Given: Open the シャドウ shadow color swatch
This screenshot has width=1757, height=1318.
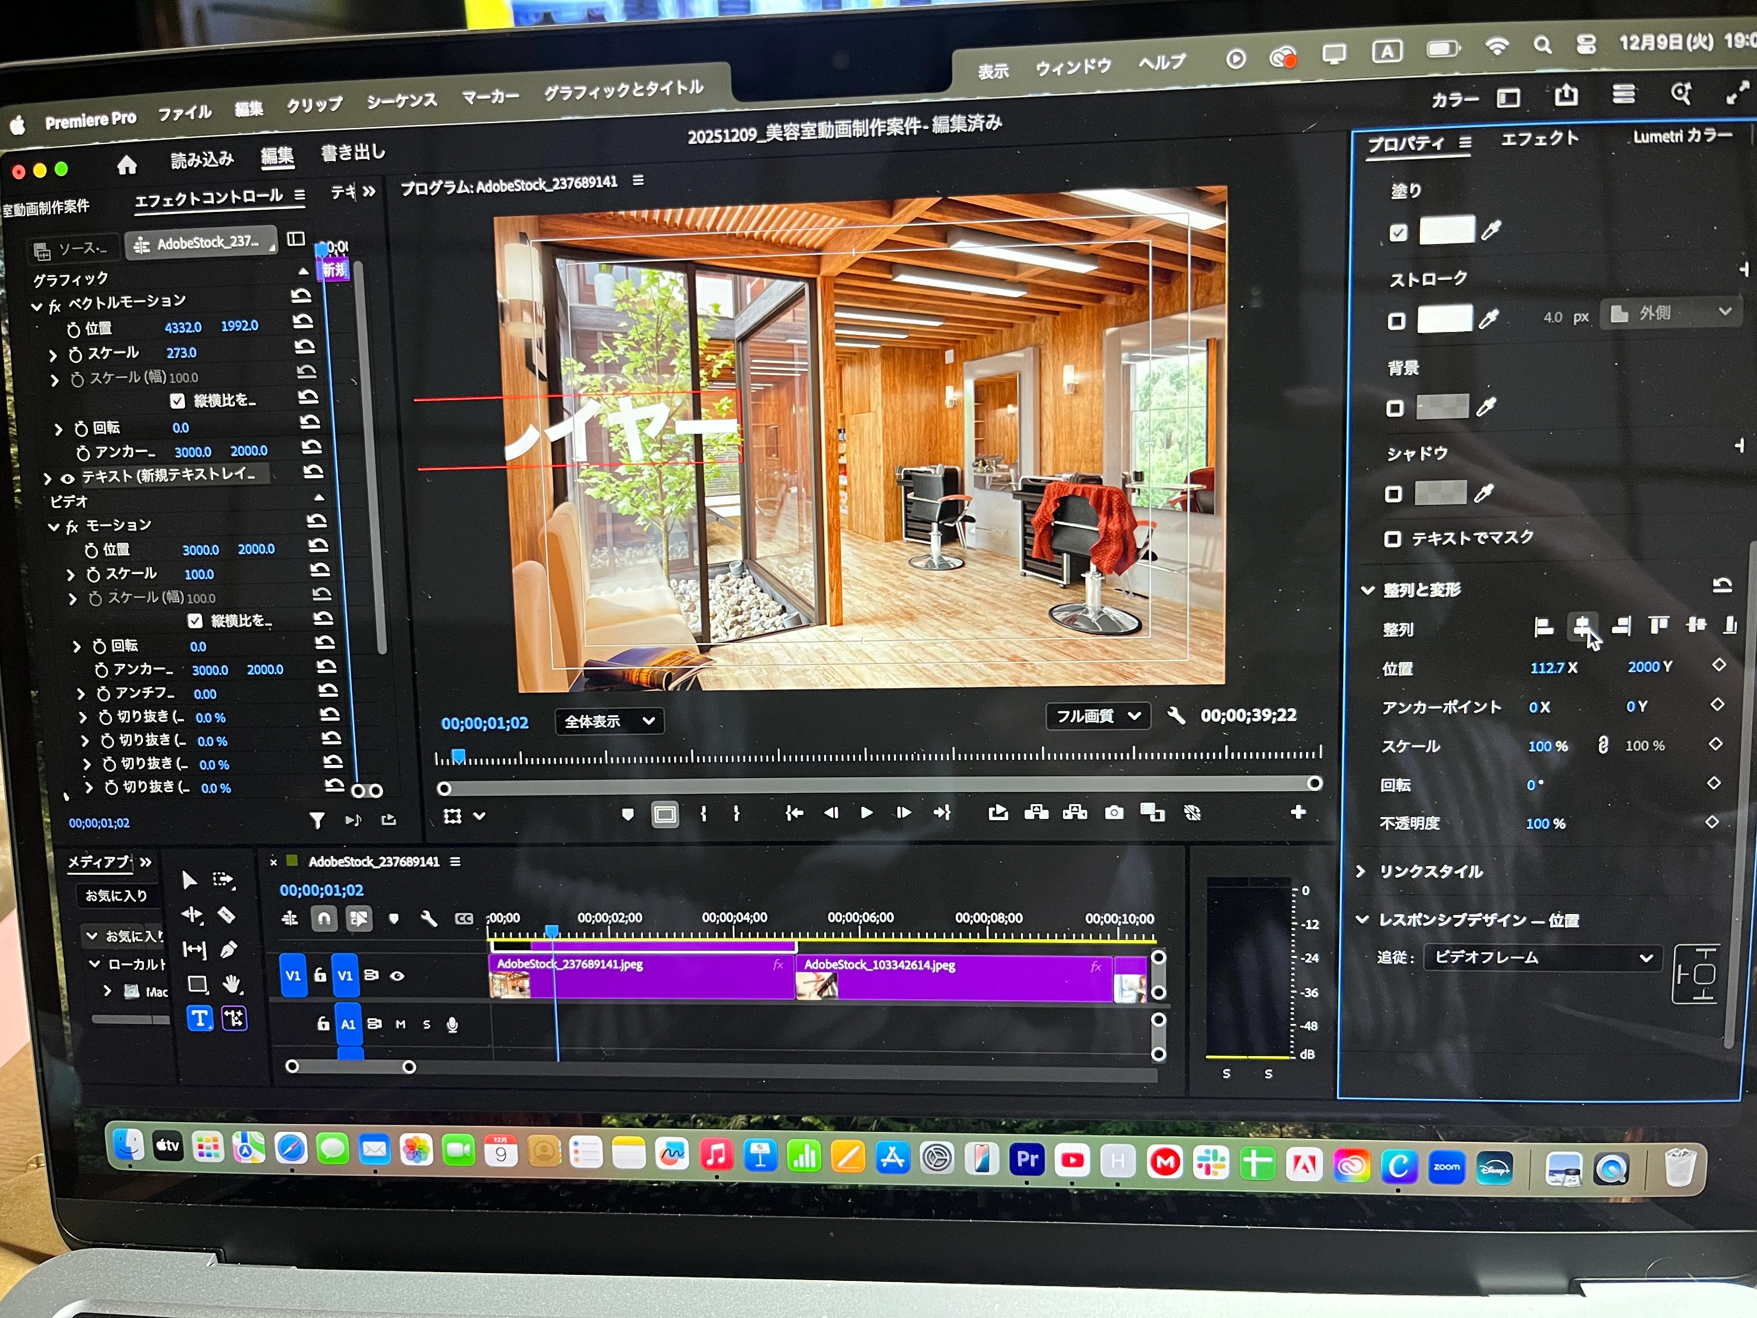Looking at the screenshot, I should pos(1440,493).
